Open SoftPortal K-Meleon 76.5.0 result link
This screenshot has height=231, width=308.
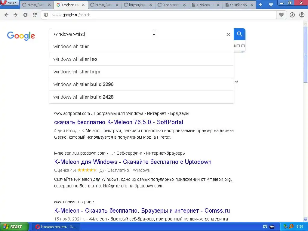119,122
